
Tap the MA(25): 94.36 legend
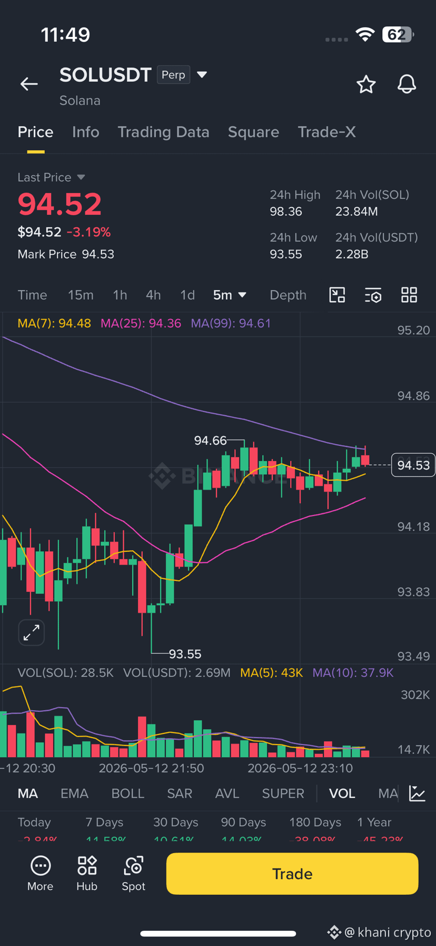point(141,323)
